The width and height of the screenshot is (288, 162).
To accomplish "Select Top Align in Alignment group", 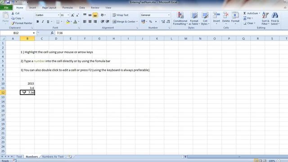I will pos(85,15).
